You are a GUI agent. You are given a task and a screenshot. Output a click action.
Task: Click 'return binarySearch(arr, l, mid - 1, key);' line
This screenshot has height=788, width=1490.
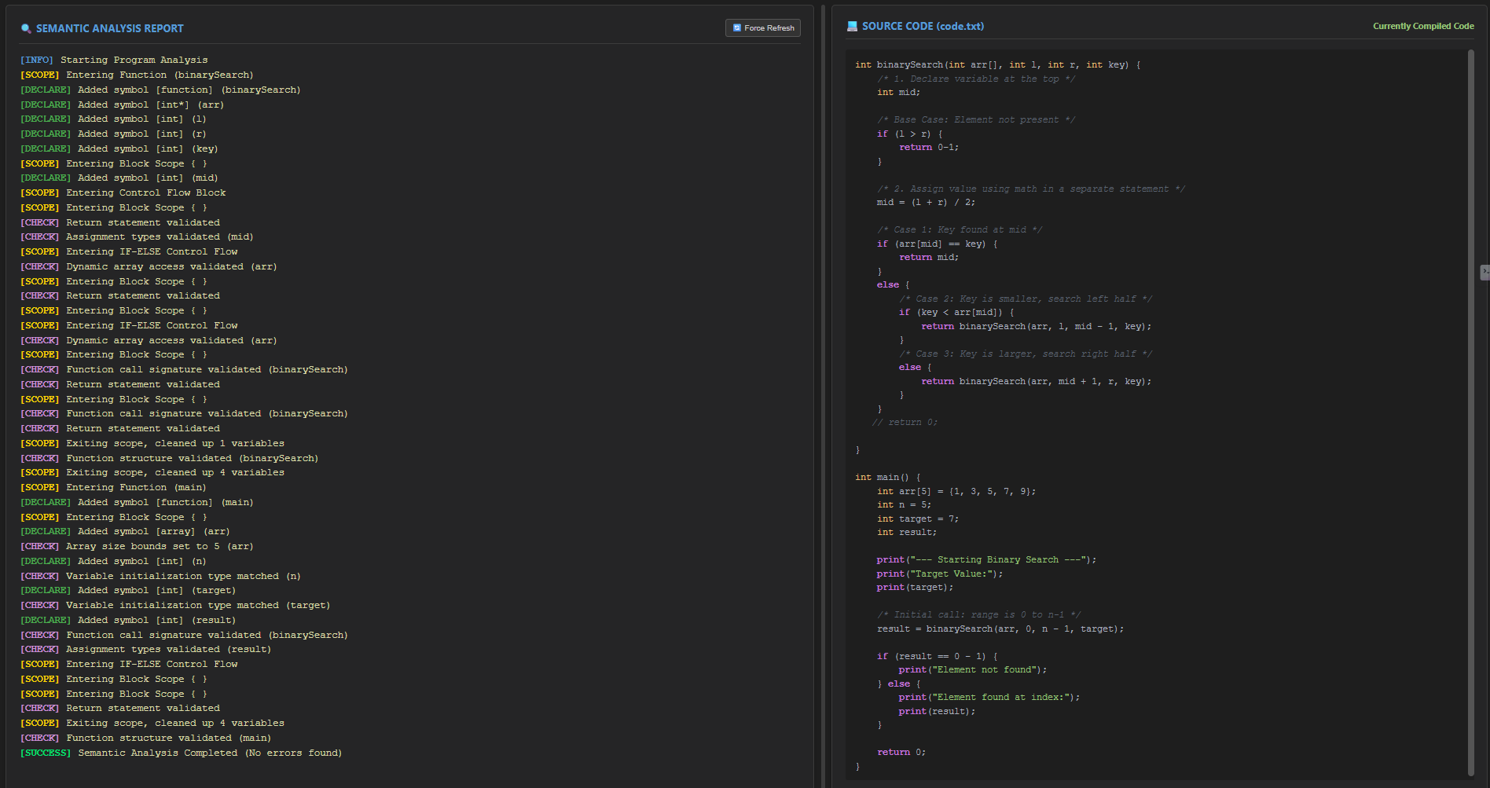[x=1036, y=326]
